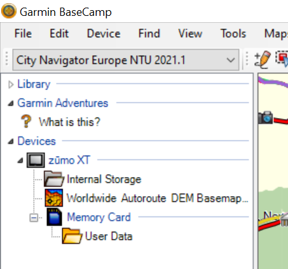Click the red selection tool in toolbar
288x269 pixels.
(x=282, y=59)
